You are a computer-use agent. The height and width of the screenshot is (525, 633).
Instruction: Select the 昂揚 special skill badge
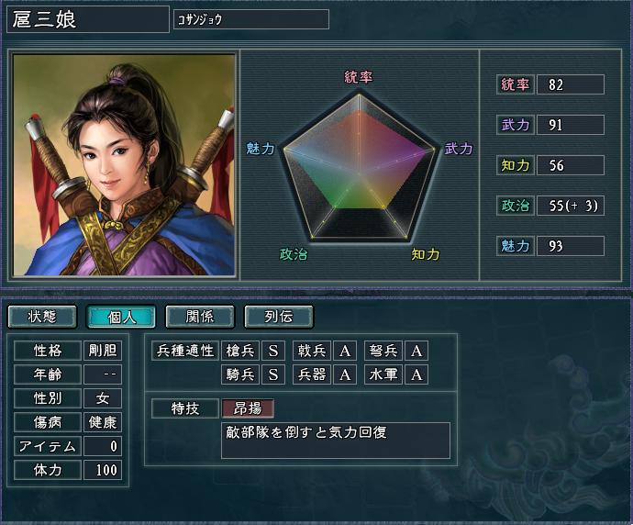point(248,408)
